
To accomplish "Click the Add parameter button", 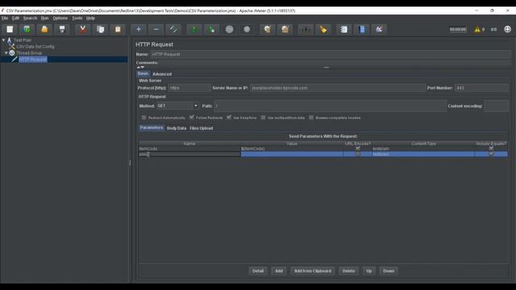I will pos(279,271).
